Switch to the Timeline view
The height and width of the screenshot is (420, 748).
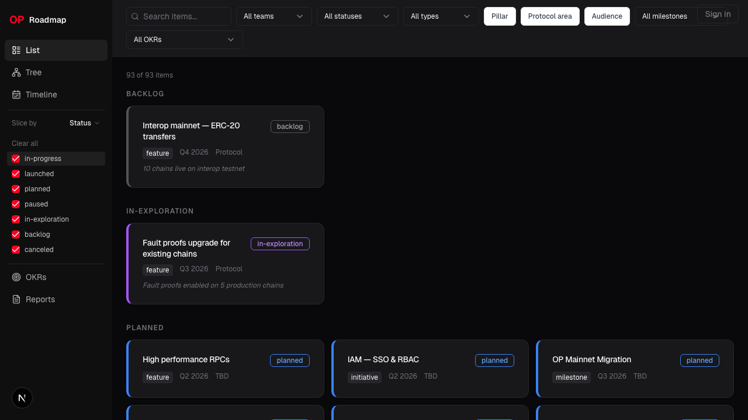click(56, 94)
